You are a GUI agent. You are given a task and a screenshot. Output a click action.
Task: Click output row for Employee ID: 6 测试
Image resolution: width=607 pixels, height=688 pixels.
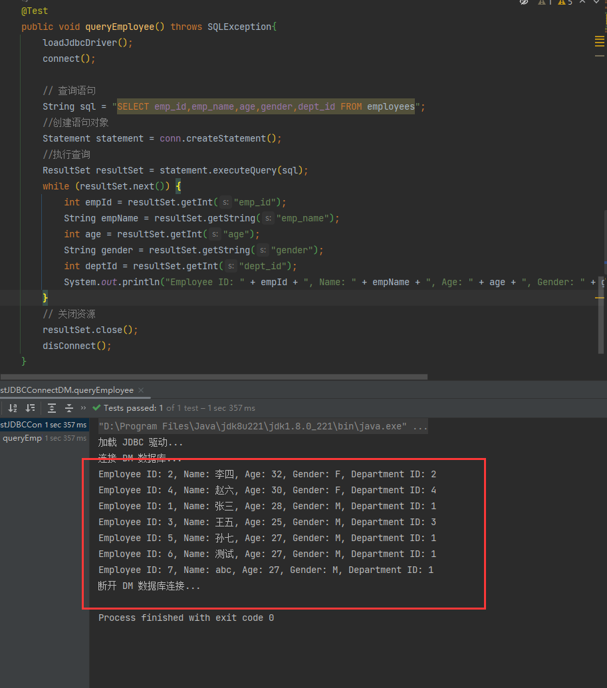tap(267, 554)
